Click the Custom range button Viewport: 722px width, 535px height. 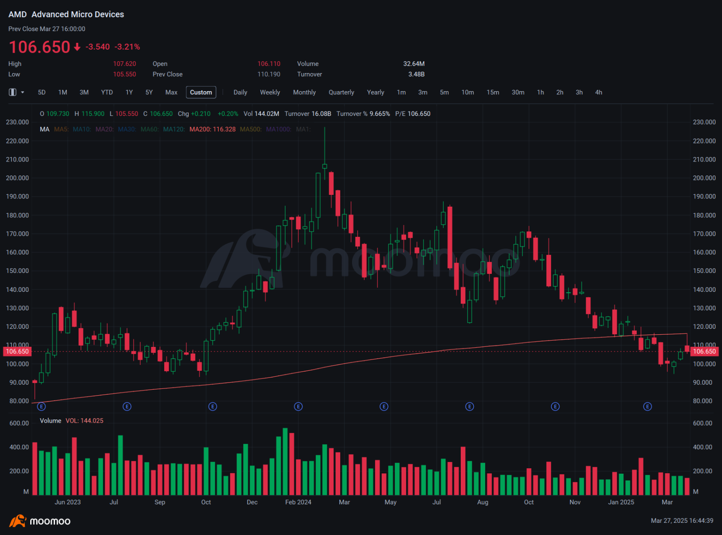point(201,92)
